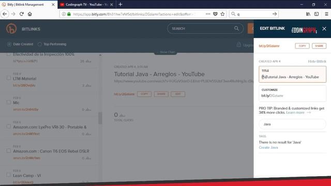Go forward with the browser forward arrow
The height and width of the screenshot is (186, 331).
pos(13,14)
